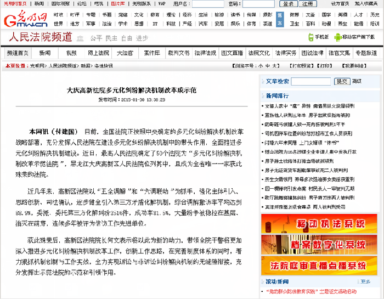Open the 法官文集 channel tab
The height and width of the screenshot is (299, 384).
coord(340,53)
